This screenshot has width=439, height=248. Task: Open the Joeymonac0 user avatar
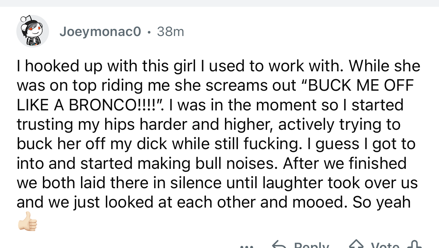pyautogui.click(x=32, y=32)
